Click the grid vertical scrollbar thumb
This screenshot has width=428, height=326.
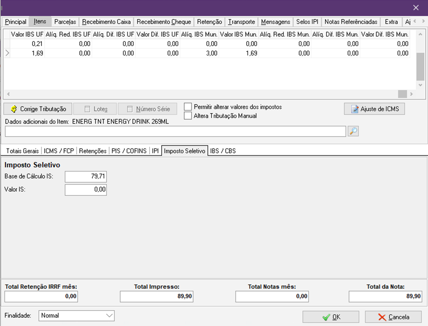[x=421, y=67]
